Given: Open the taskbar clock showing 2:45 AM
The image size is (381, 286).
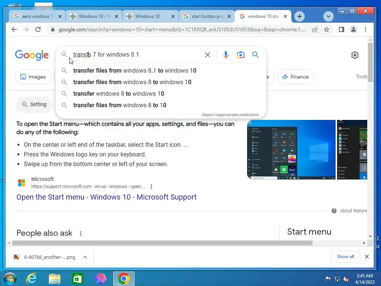Looking at the screenshot, I should coord(365,279).
